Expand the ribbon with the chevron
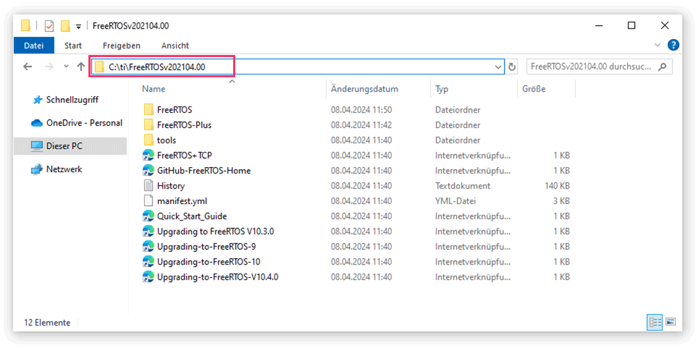 [658, 45]
